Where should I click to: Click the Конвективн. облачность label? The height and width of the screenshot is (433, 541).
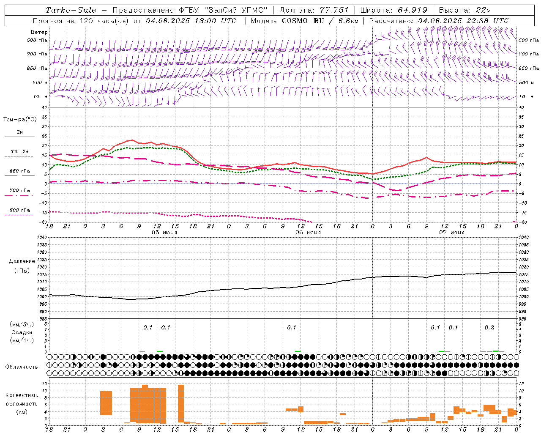pos(22,400)
